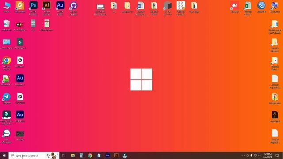Select the blue WinBox circle icon
283x159 pixels.
tap(261, 7)
